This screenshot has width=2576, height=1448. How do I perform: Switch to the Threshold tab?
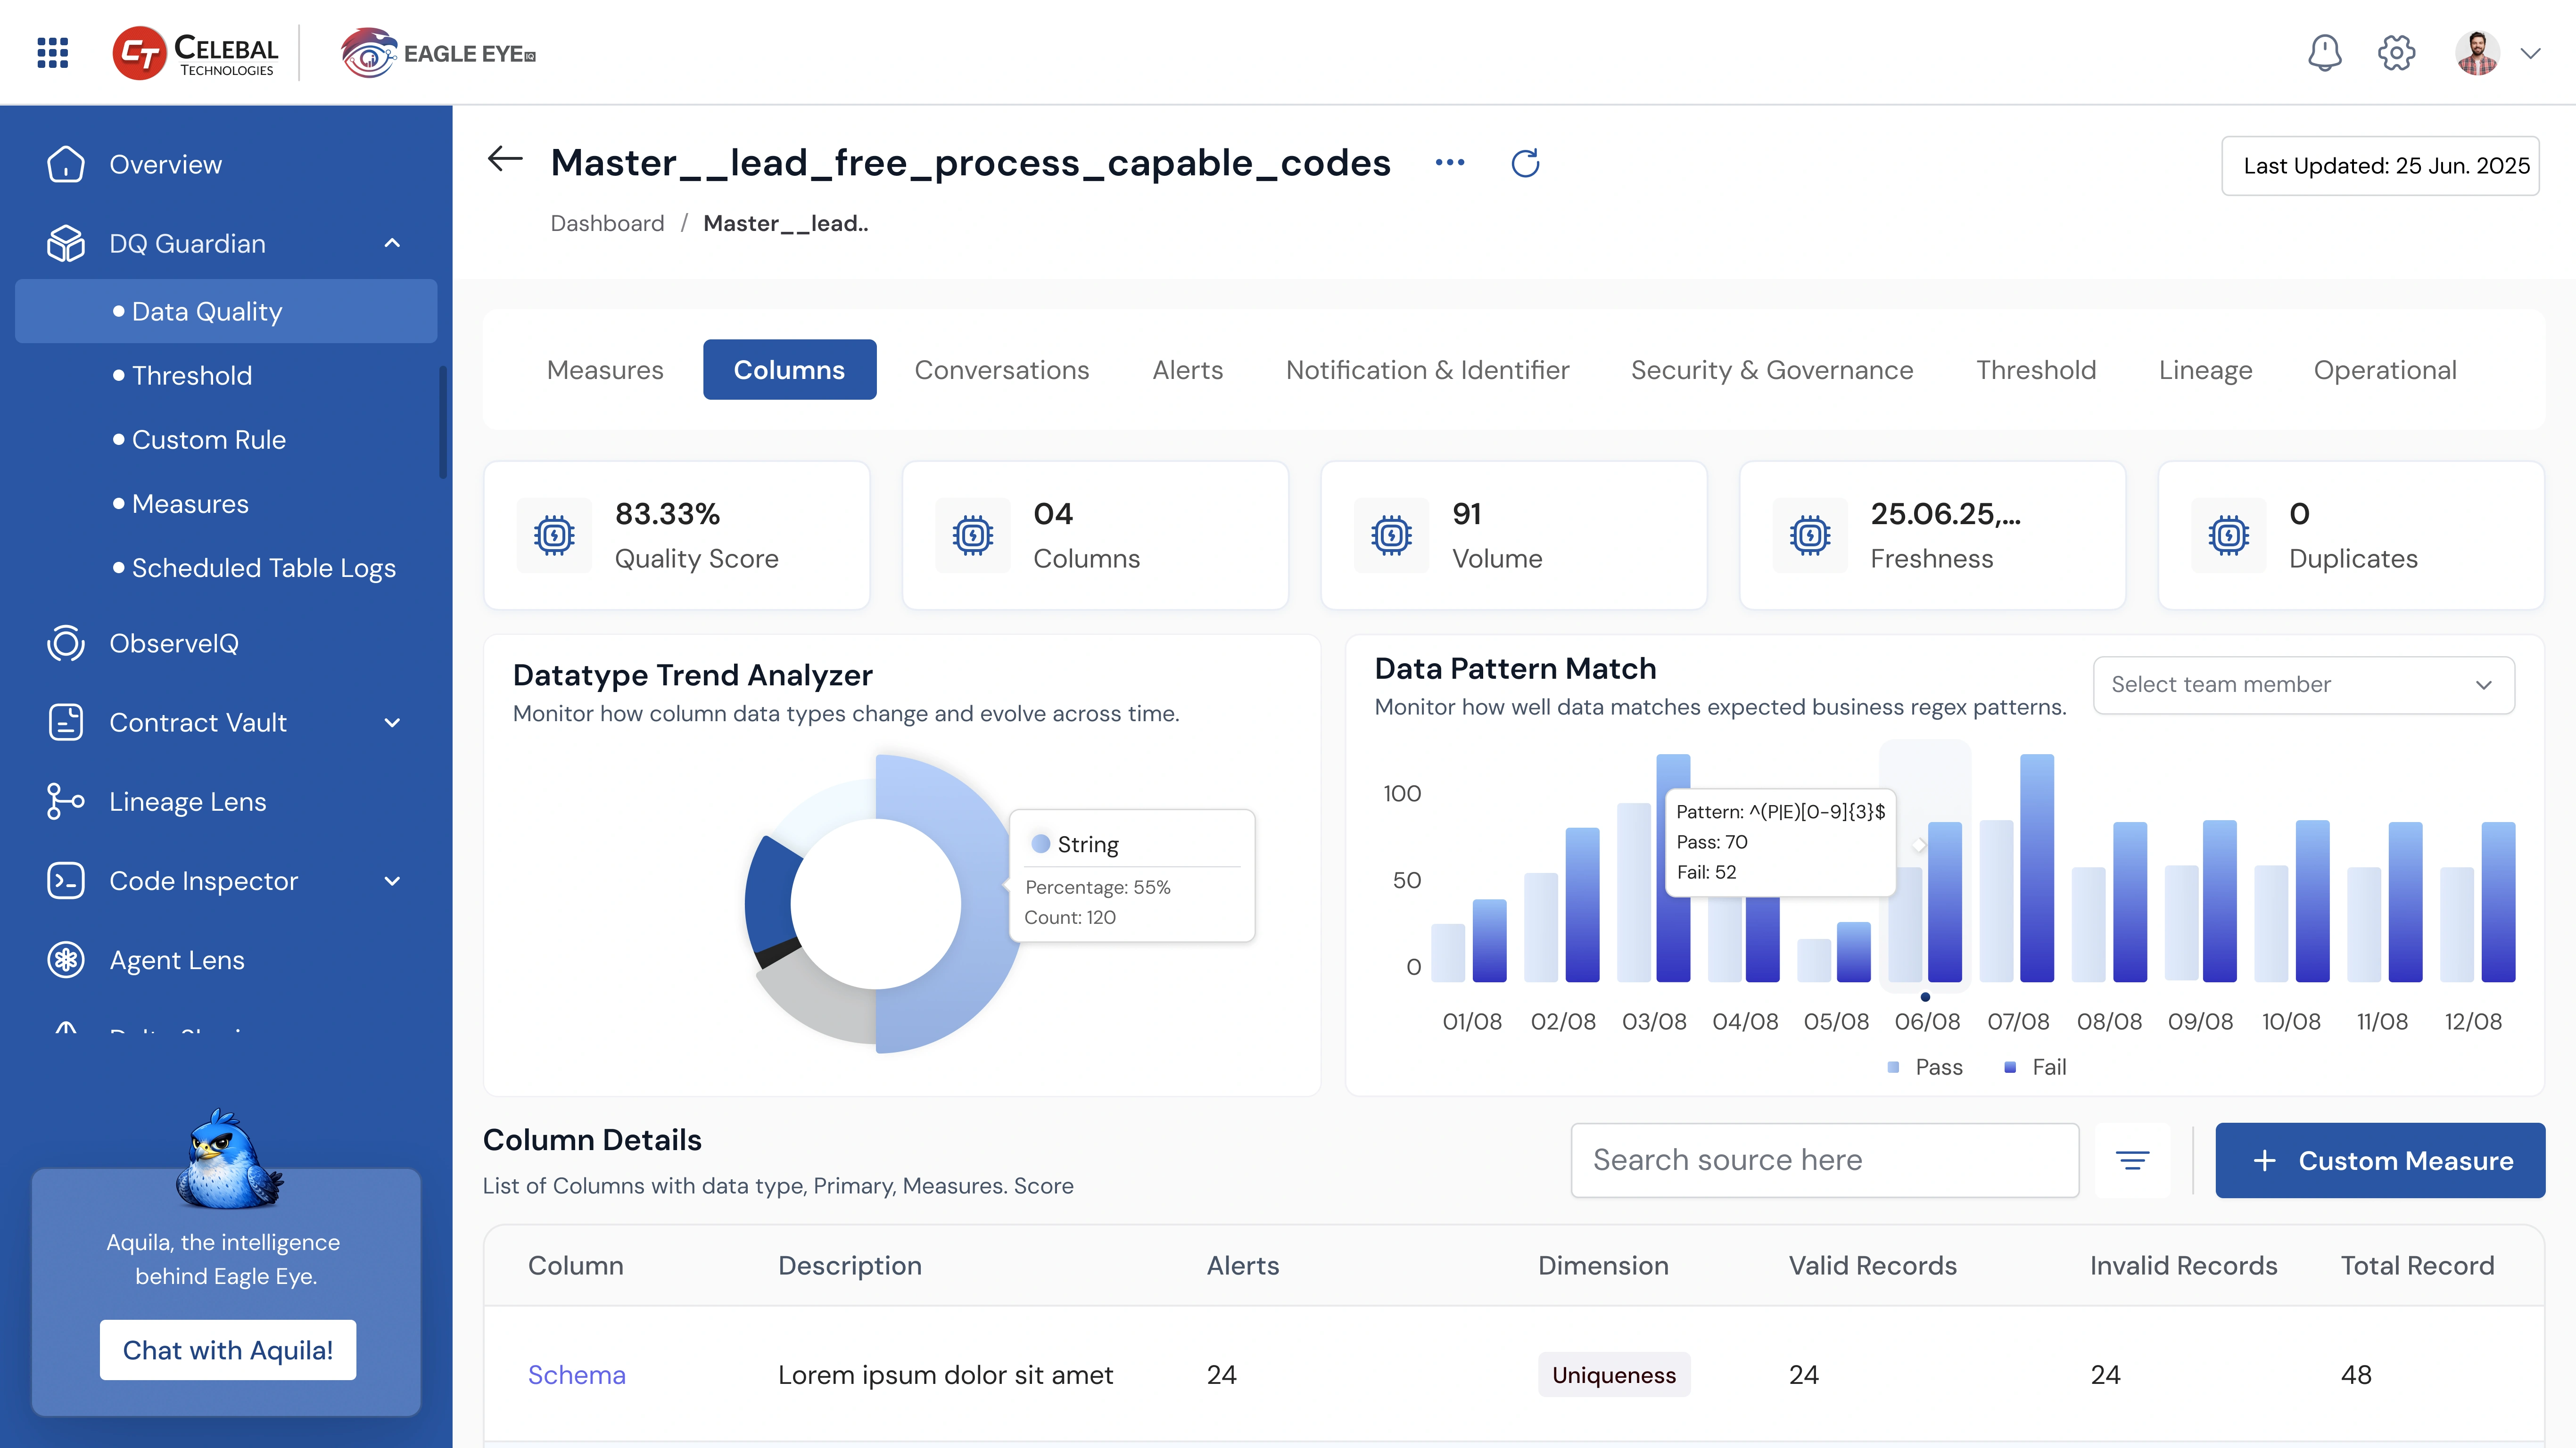point(2036,369)
